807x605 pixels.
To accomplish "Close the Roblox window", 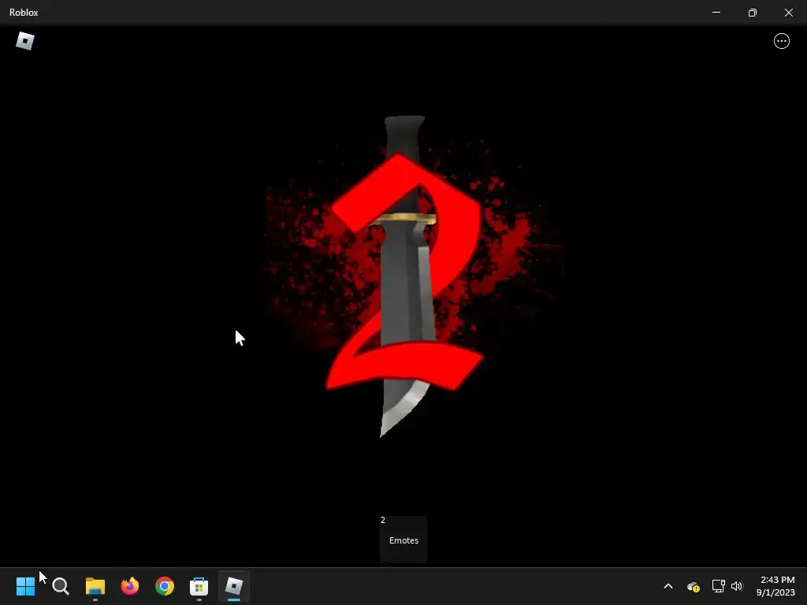I will [x=788, y=13].
